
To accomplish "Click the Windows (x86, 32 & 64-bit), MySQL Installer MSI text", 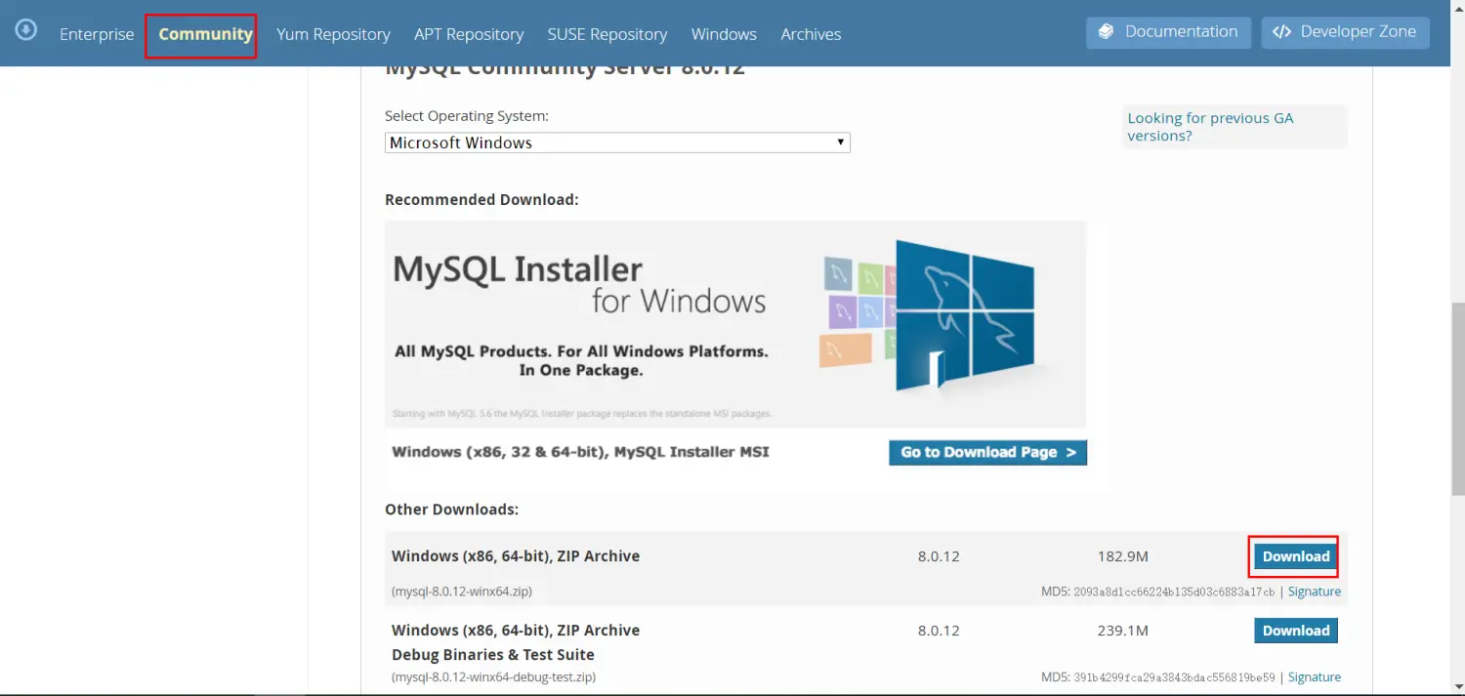I will [x=580, y=452].
